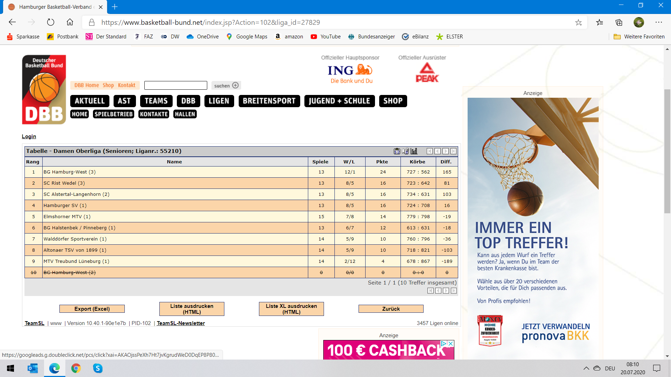
Task: Open Weitere Favoriten bookmarks folder
Action: pos(639,37)
